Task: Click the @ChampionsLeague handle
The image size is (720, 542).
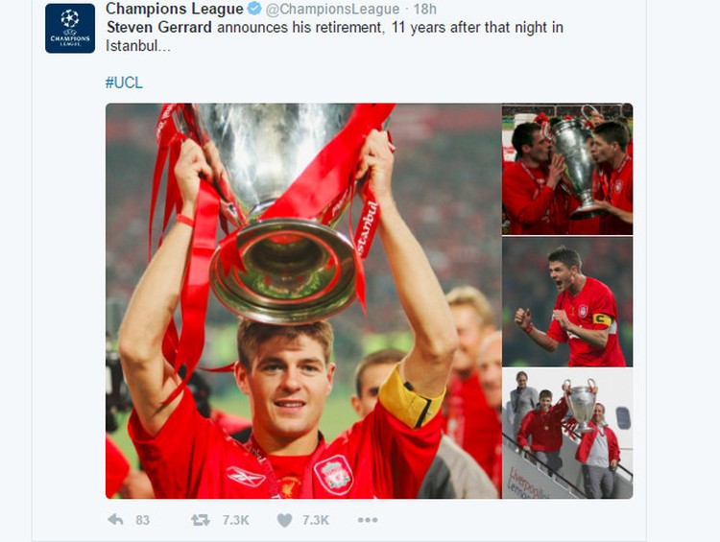Action: click(x=332, y=9)
